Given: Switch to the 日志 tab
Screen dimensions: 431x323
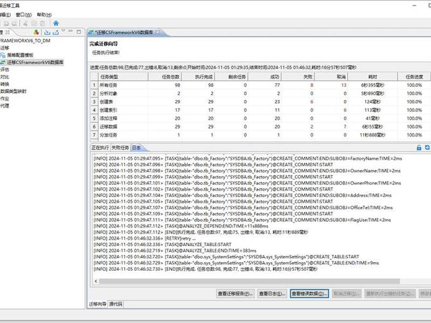Looking at the screenshot, I should coord(136,148).
